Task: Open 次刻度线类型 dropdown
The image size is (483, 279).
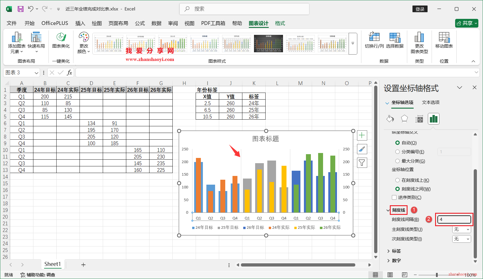Action: click(462, 239)
